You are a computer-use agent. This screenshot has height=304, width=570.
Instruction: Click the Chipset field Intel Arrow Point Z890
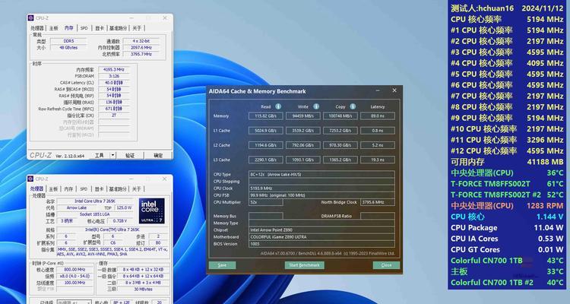321,230
